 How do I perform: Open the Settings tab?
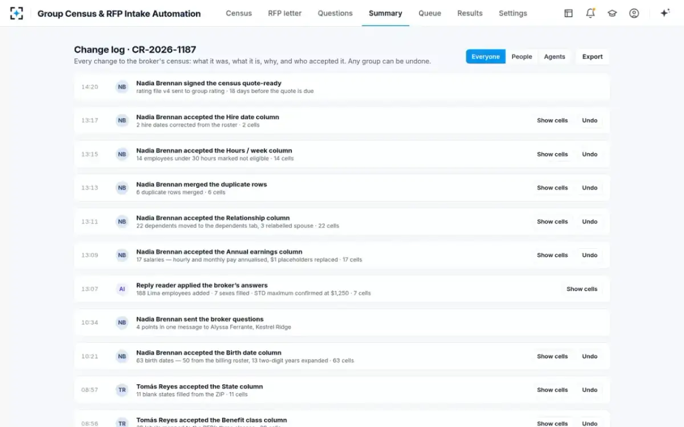513,13
